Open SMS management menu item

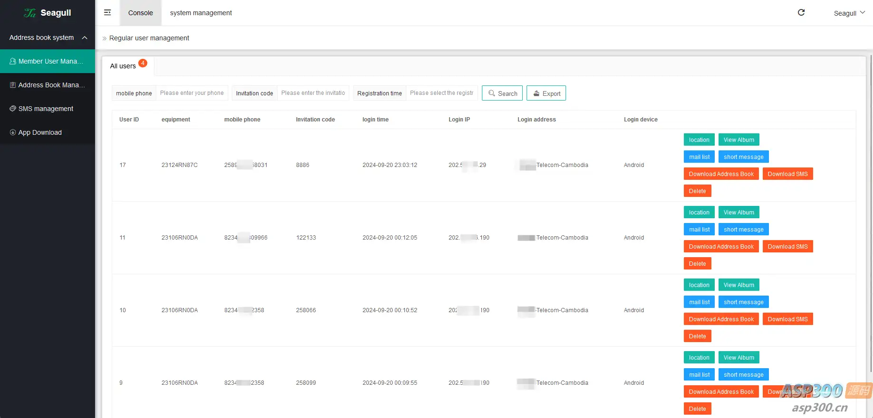(48, 109)
